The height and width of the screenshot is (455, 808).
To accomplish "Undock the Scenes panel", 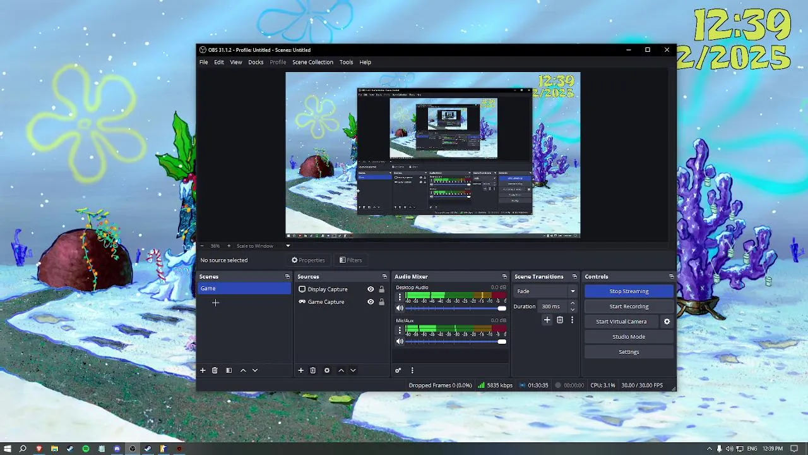I will (287, 277).
